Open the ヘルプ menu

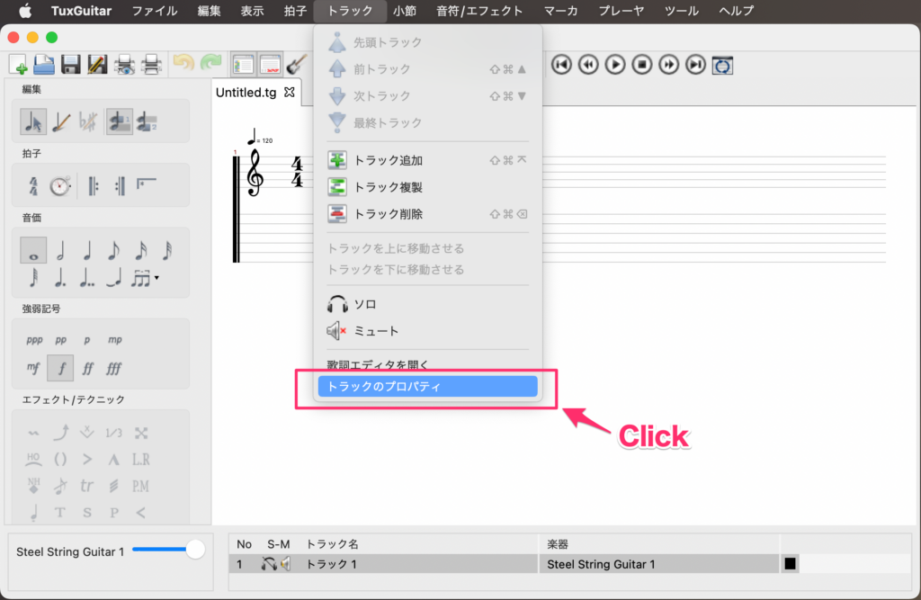tap(736, 11)
